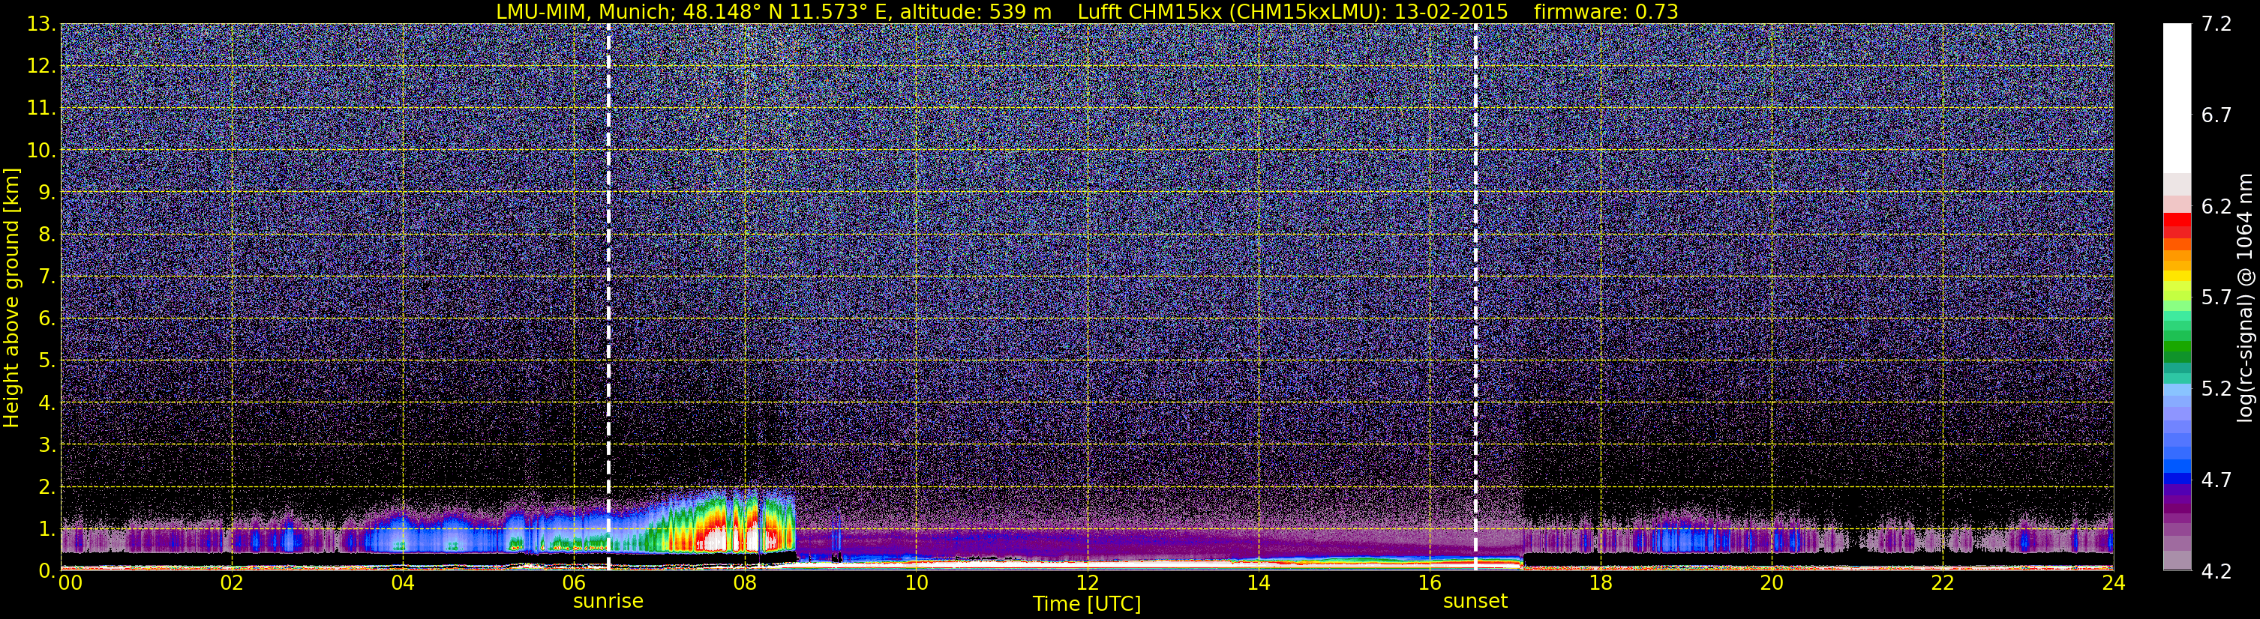This screenshot has height=619, width=2260.
Task: Click the white dashed sunset marker line
Action: point(1475,298)
